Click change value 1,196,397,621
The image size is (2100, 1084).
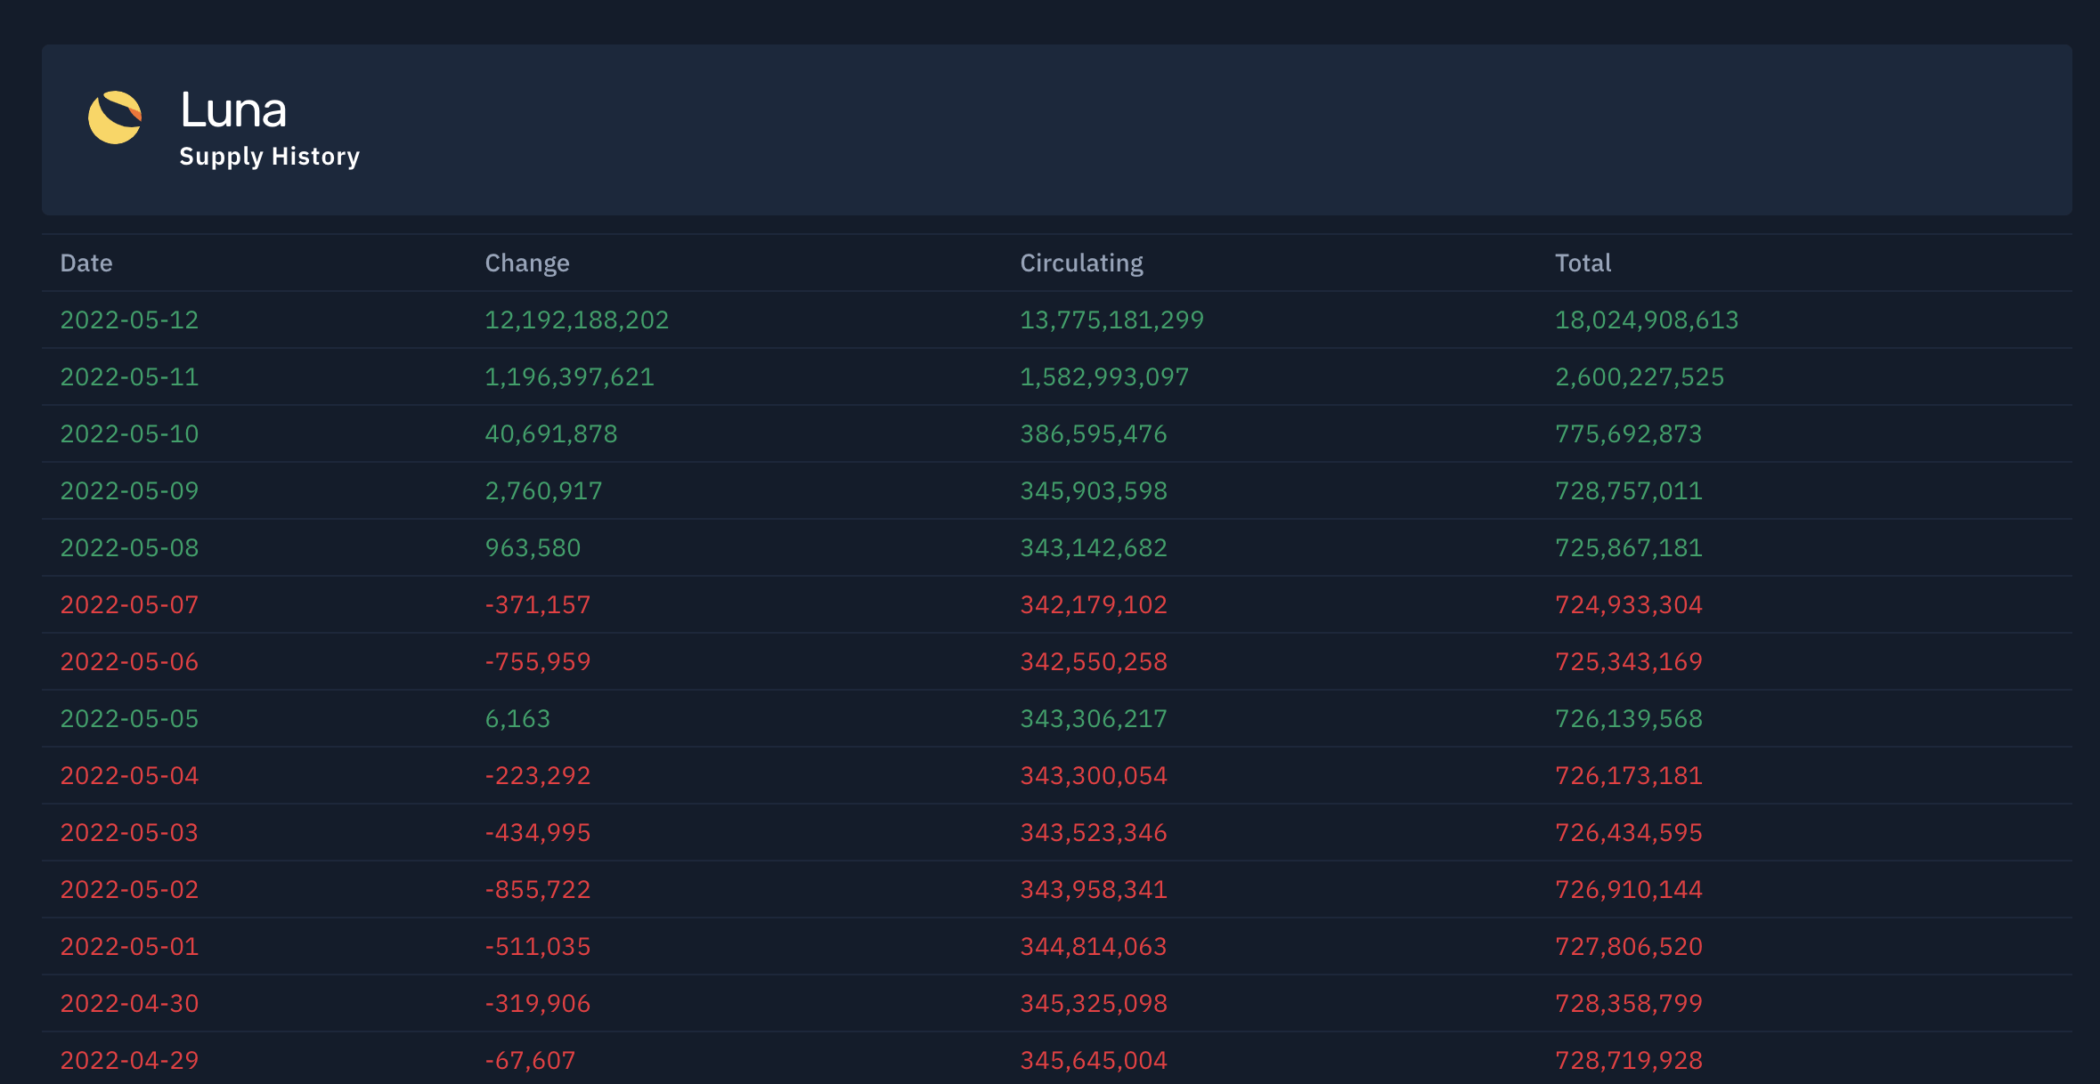[x=569, y=377]
